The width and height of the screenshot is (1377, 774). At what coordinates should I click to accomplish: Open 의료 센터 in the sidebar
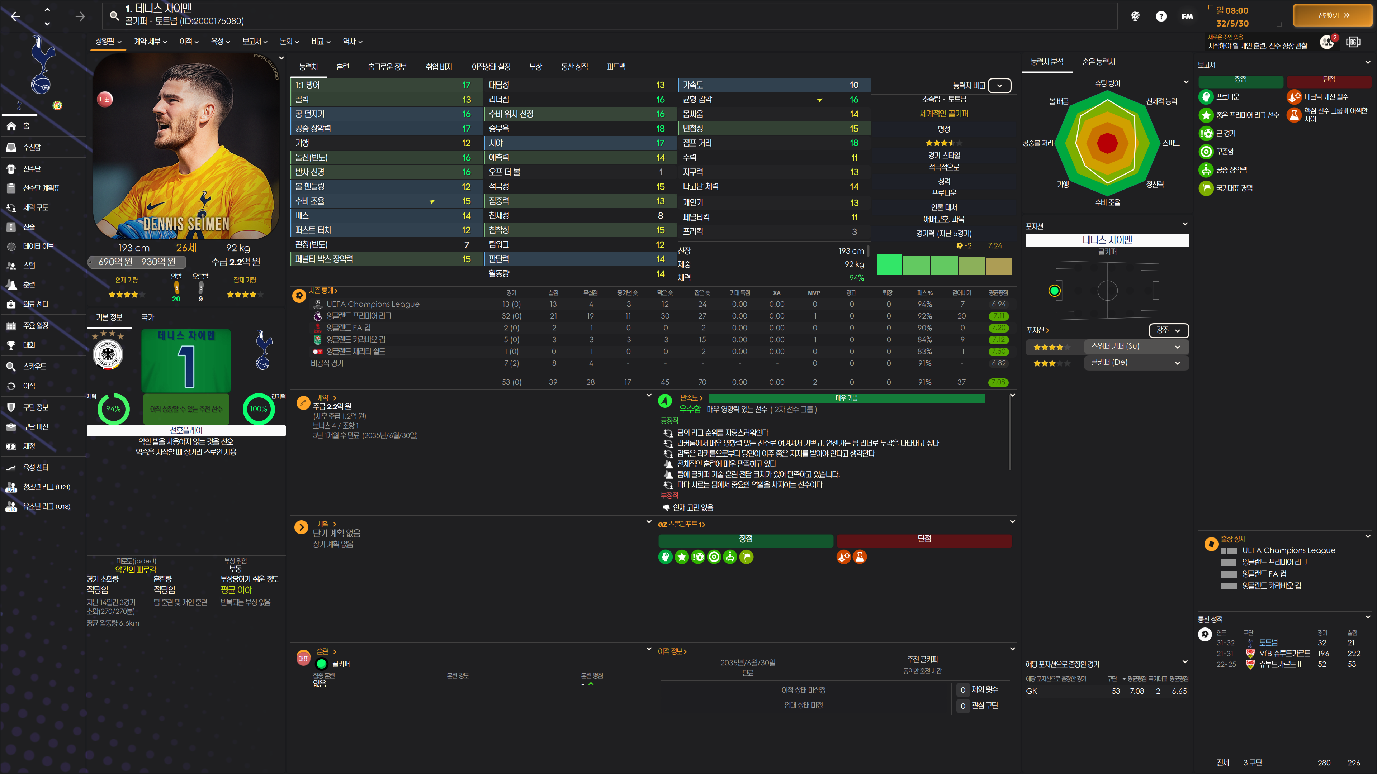35,304
